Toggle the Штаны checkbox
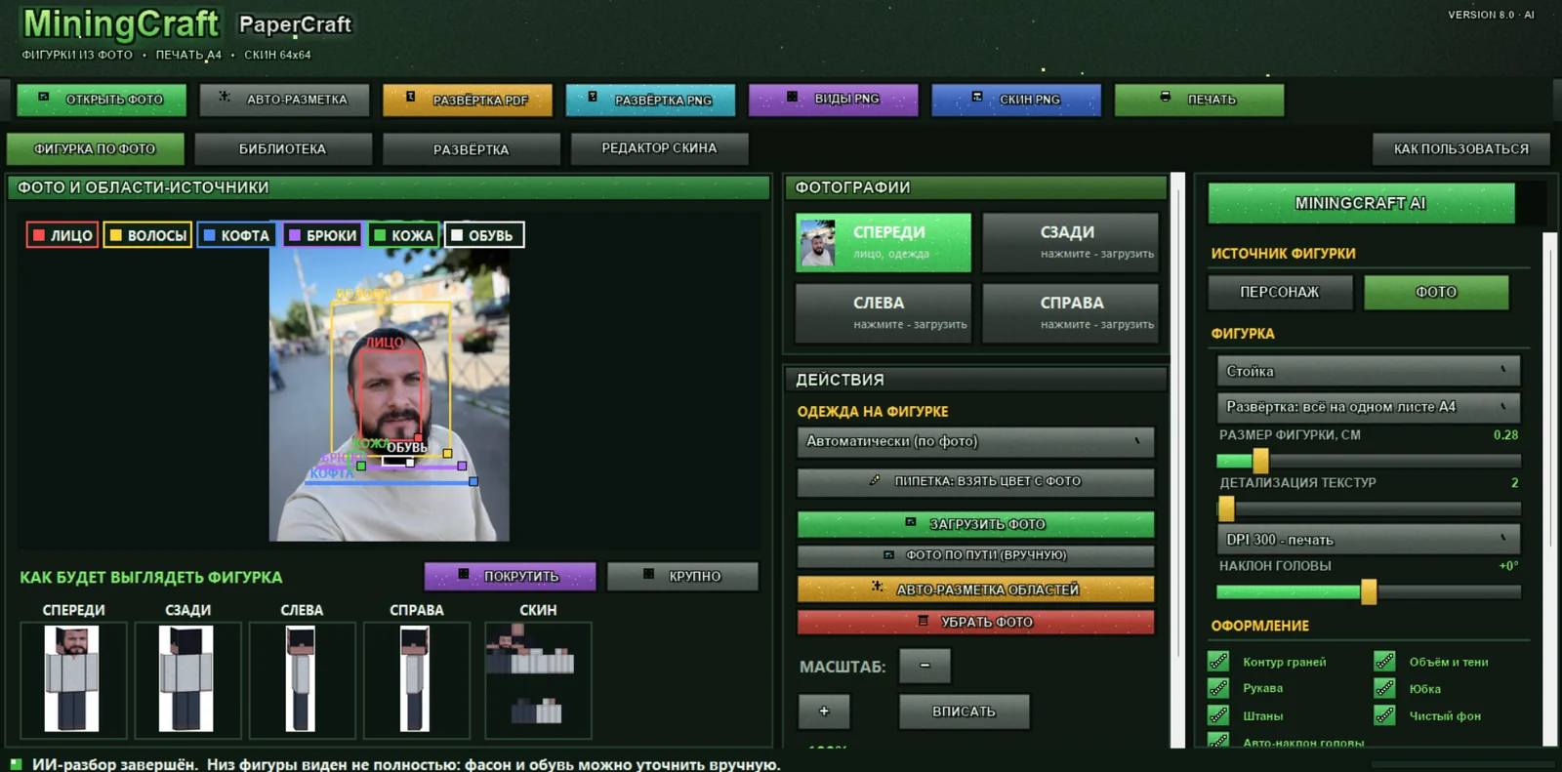The image size is (1562, 772). click(x=1218, y=715)
